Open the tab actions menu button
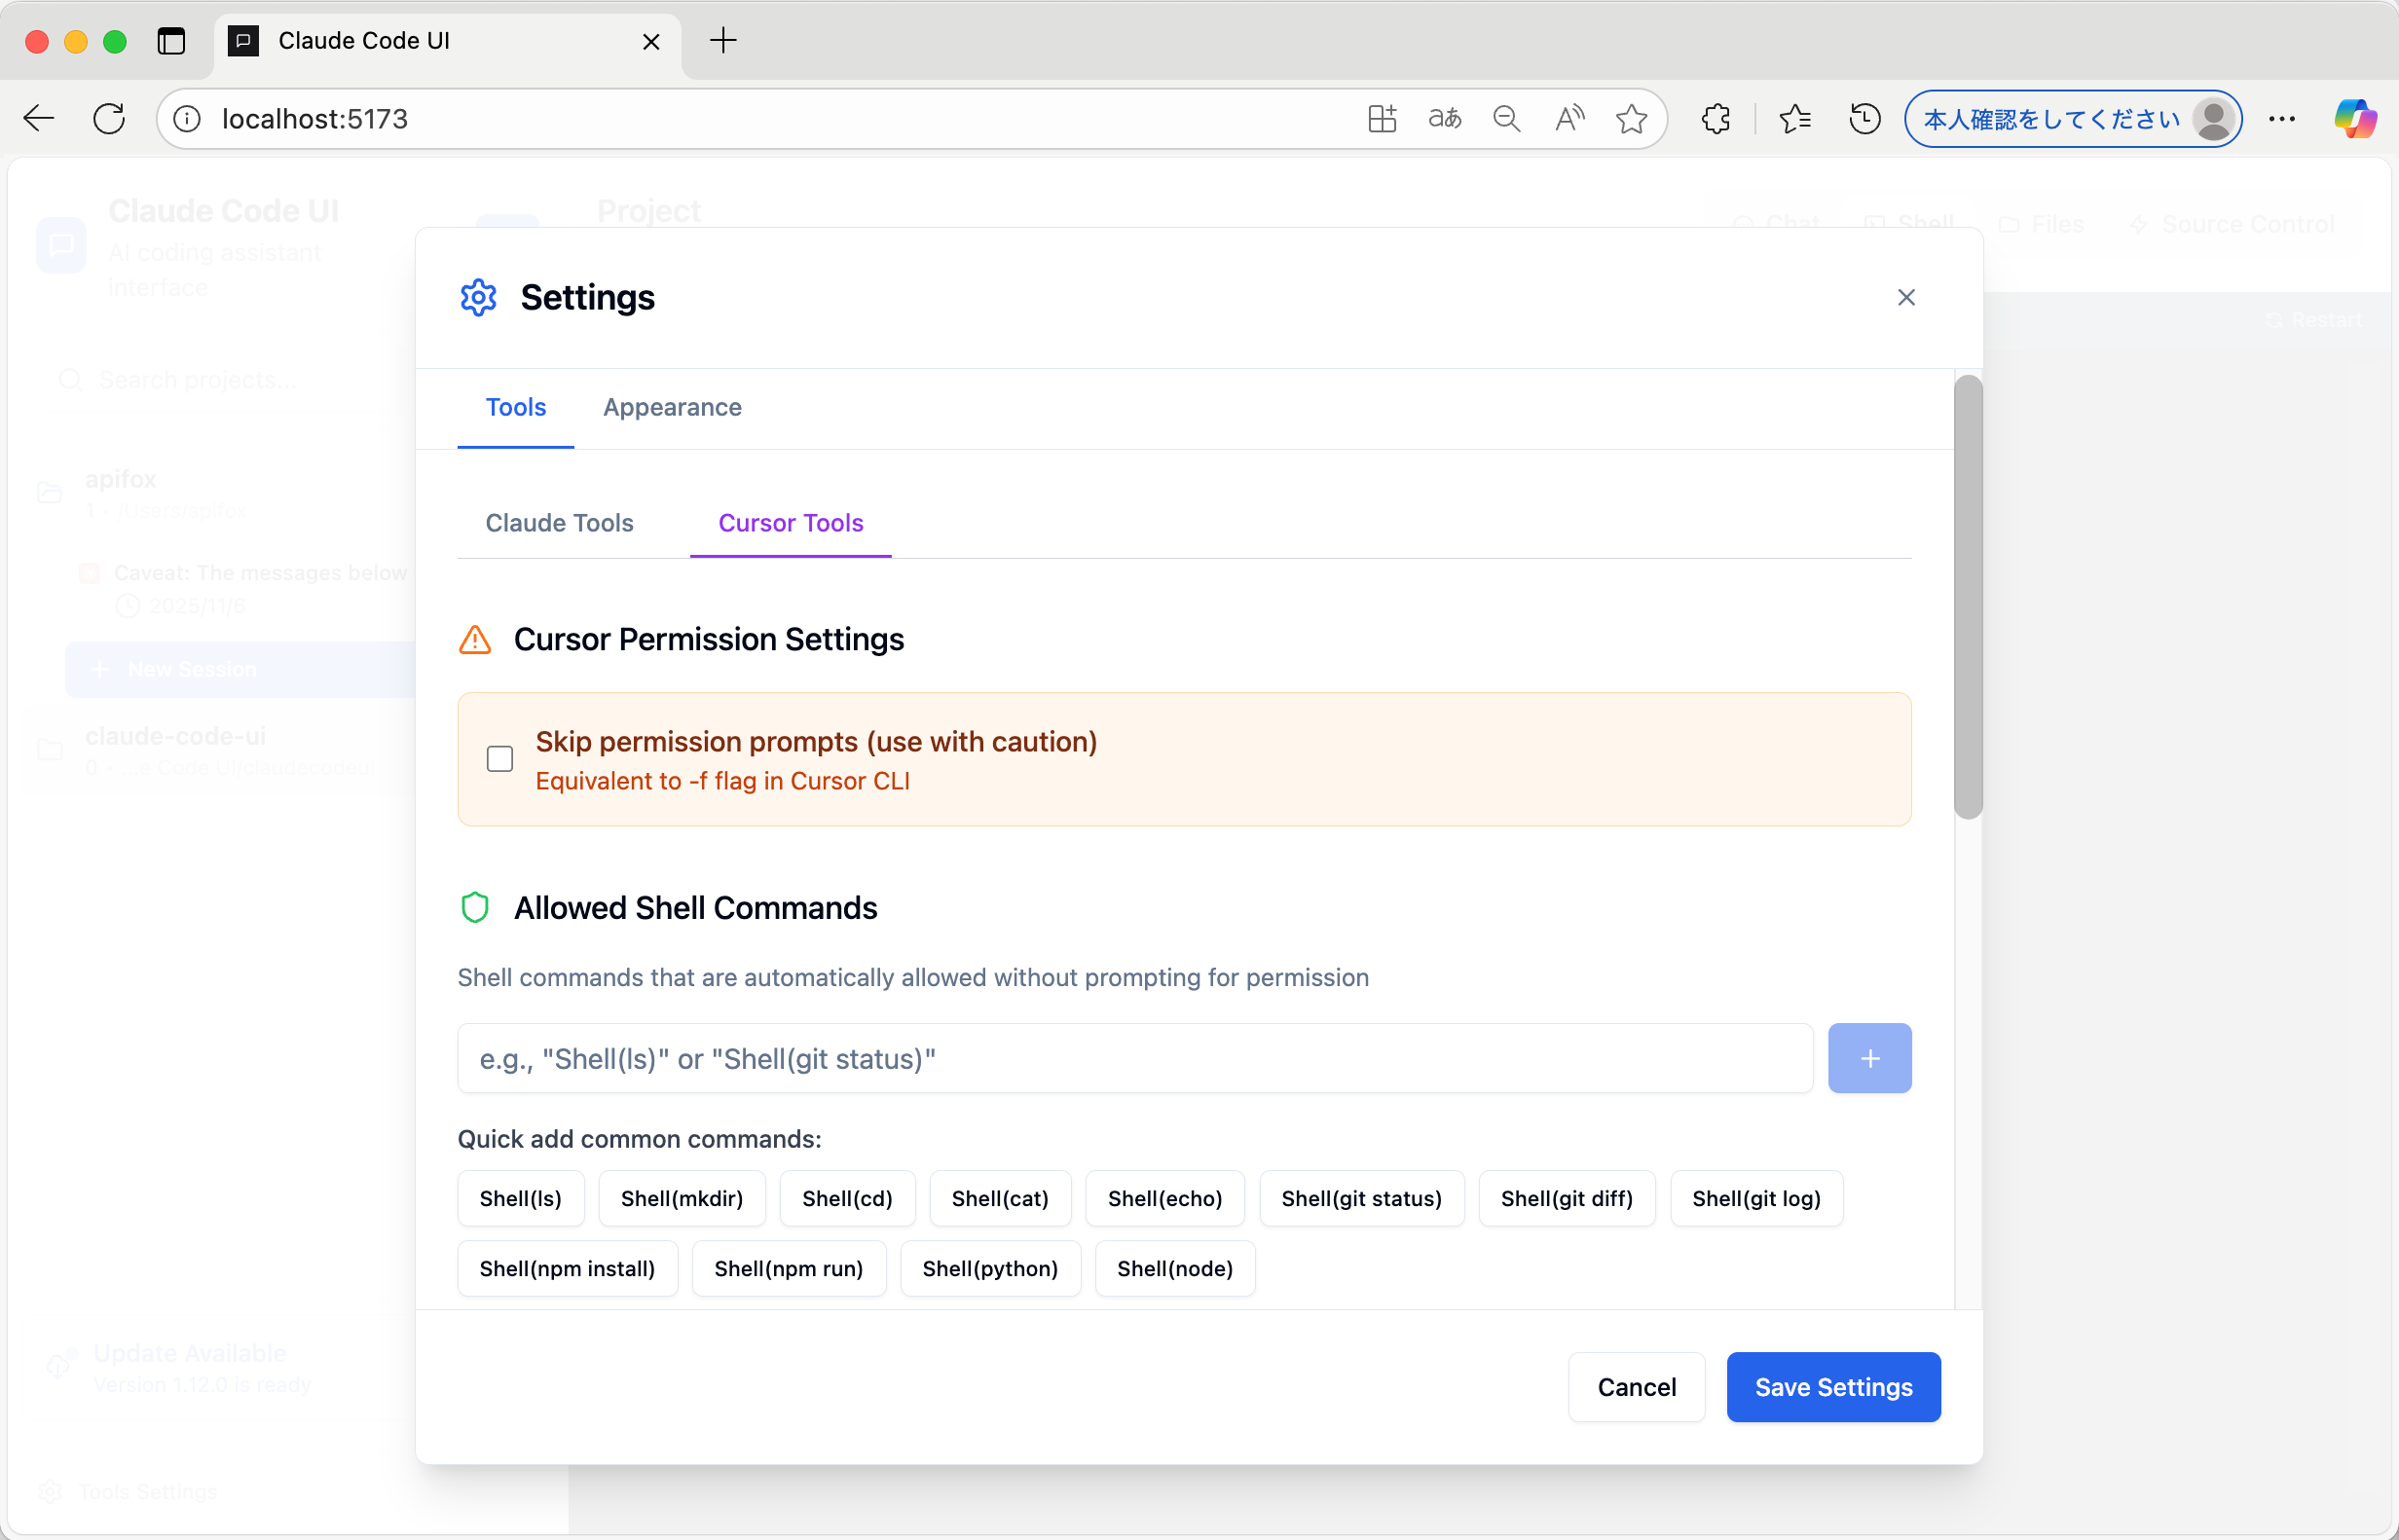The height and width of the screenshot is (1540, 2399). [171, 41]
